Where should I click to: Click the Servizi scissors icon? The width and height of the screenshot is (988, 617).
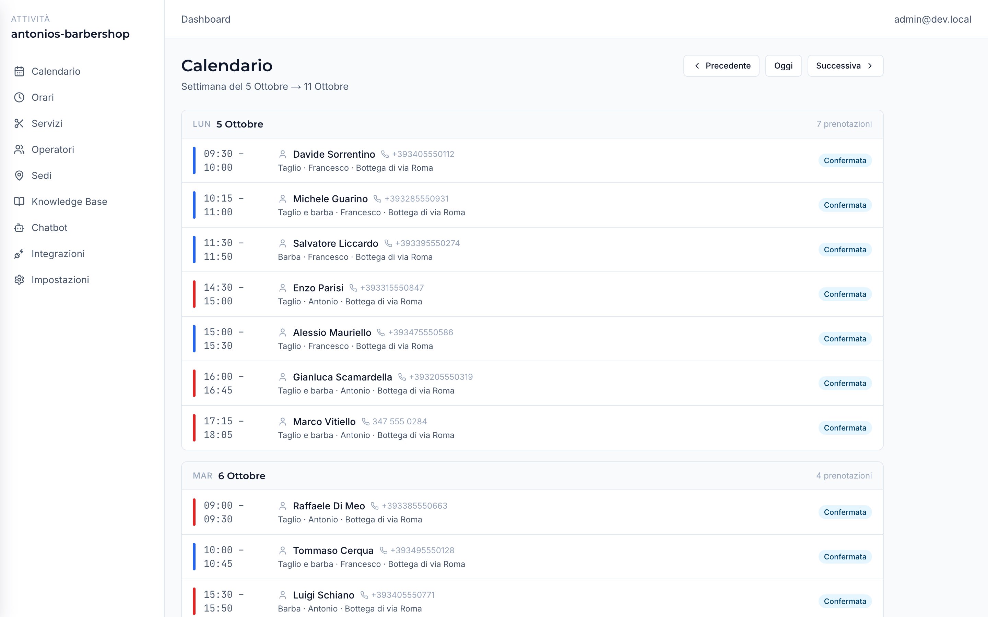click(19, 124)
